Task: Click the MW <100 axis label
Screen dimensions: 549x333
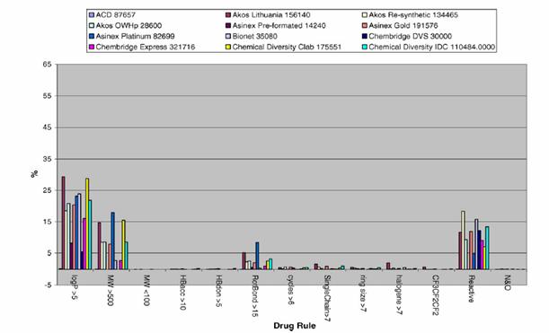Action: tap(146, 290)
